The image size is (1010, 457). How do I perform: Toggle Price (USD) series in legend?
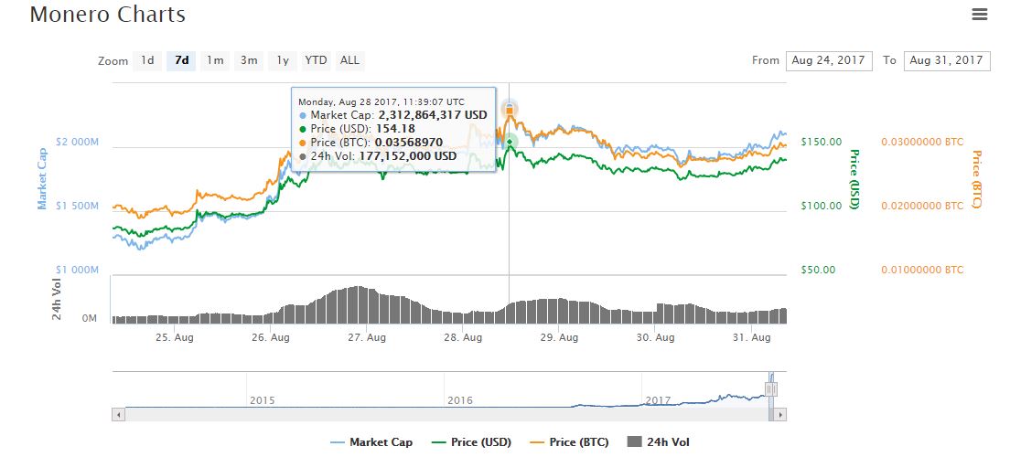pyautogui.click(x=471, y=442)
